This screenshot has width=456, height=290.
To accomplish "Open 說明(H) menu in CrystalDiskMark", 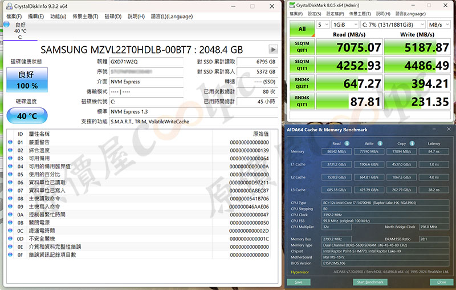I will click(x=383, y=14).
